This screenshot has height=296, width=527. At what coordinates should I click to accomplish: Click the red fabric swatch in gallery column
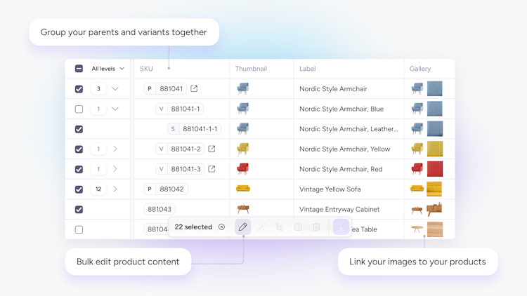pyautogui.click(x=434, y=169)
